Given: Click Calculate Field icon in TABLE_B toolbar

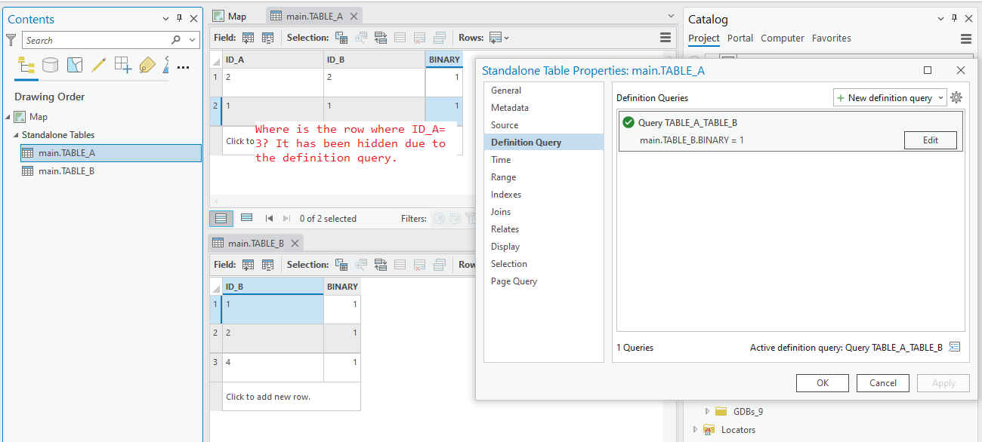Looking at the screenshot, I should 267,265.
